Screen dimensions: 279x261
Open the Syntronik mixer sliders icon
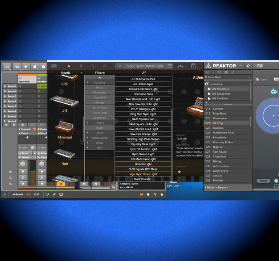180,66
